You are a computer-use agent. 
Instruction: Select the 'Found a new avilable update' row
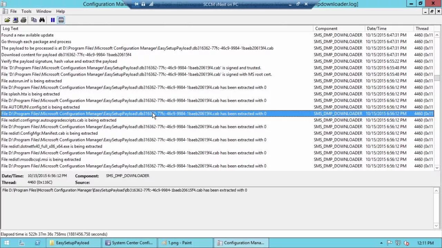217,35
